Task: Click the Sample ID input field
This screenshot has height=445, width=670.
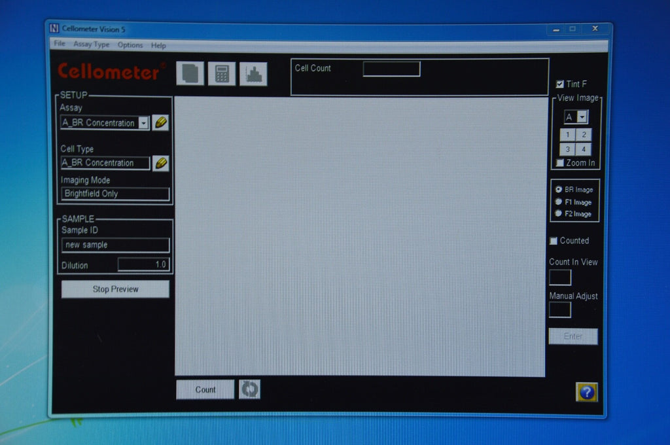Action: 115,245
